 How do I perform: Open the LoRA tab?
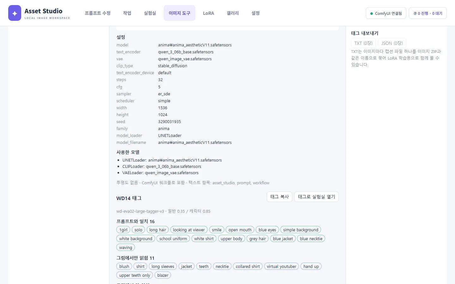click(209, 13)
